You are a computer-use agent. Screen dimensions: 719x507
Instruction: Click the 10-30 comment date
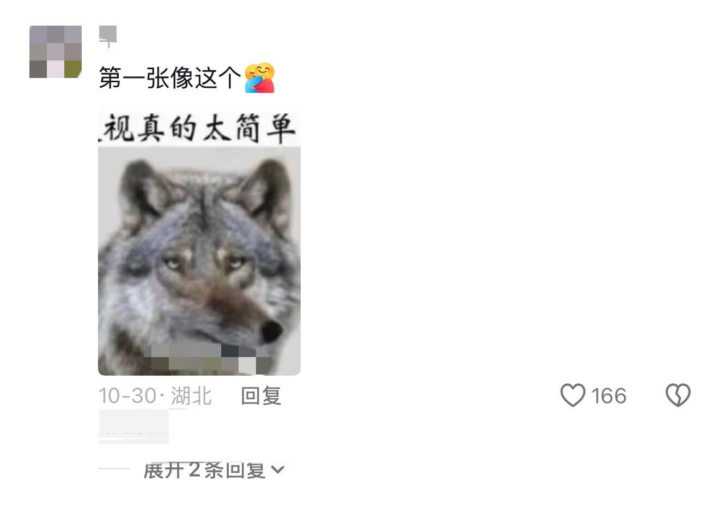click(x=127, y=396)
